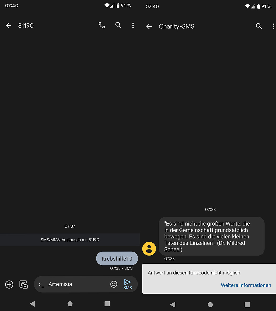Open more options in the 81190 chat
The image size is (276, 311).
point(133,25)
